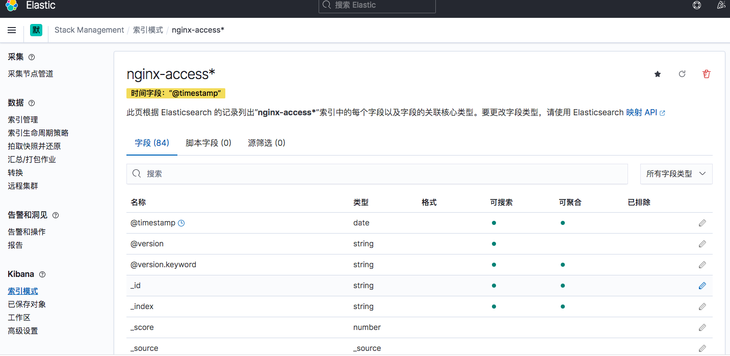The image size is (730, 356).
Task: Open 索引管理 in sidebar
Action: click(23, 120)
